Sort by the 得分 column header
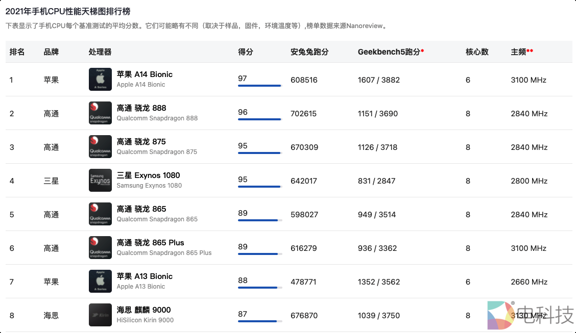The image size is (576, 333). pyautogui.click(x=246, y=52)
